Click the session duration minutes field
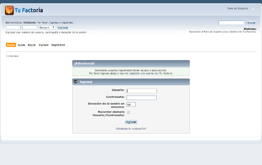 (131, 105)
